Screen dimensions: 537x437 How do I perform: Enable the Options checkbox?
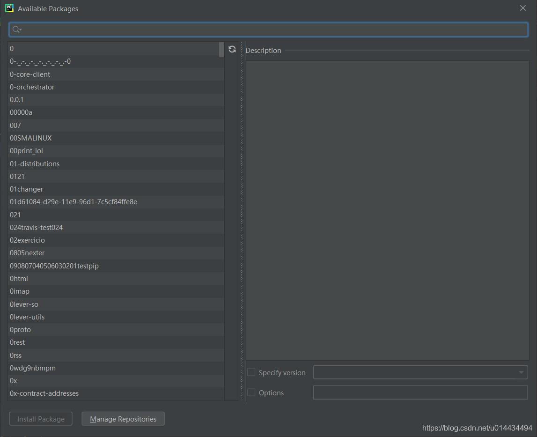click(x=251, y=393)
